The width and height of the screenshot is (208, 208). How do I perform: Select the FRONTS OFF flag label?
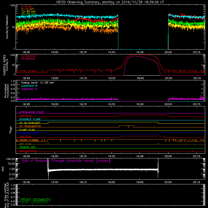coord(28,147)
